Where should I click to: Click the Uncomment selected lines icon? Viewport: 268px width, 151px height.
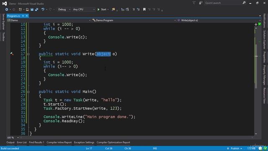click(x=138, y=9)
